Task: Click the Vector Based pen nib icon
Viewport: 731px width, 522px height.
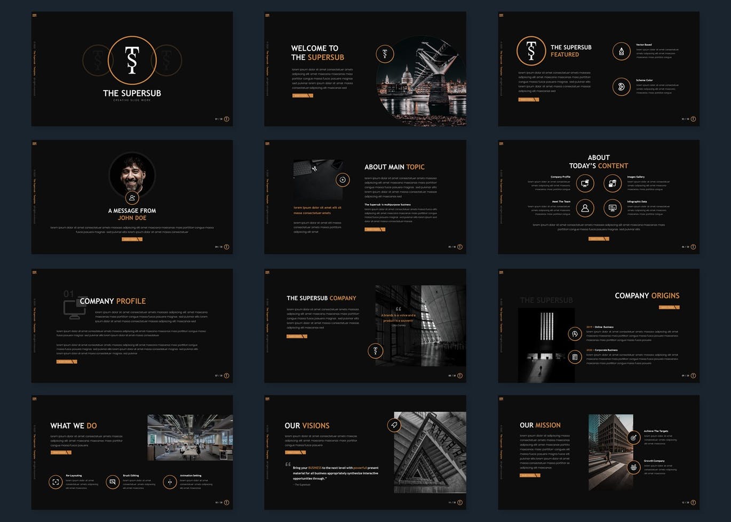Action: pyautogui.click(x=621, y=51)
